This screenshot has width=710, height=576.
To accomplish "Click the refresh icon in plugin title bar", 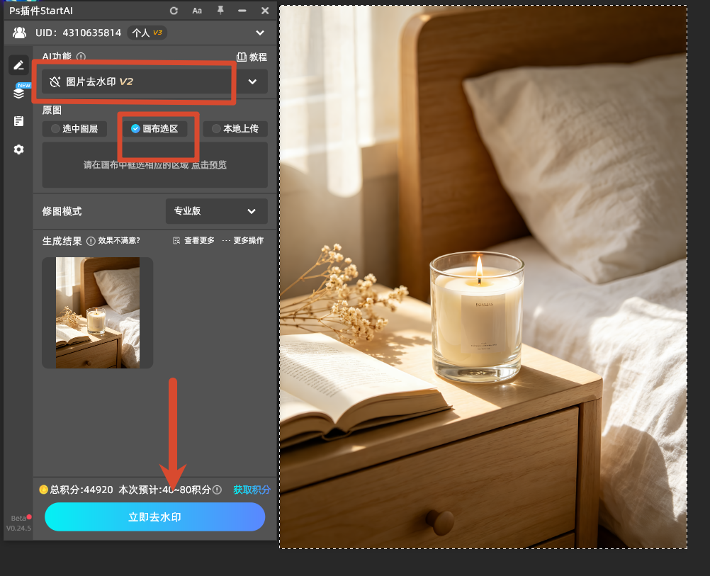I will 174,11.
